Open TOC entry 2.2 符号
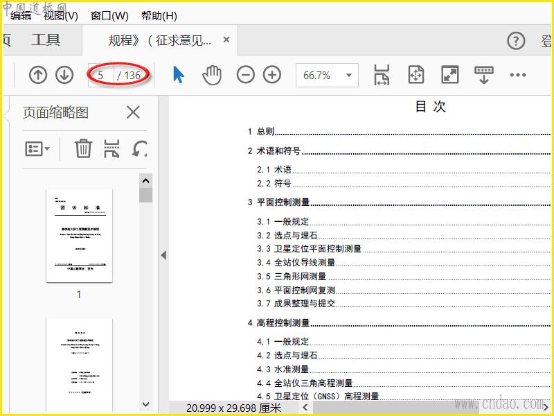Viewport: 554px width, 416px height. click(404, 184)
